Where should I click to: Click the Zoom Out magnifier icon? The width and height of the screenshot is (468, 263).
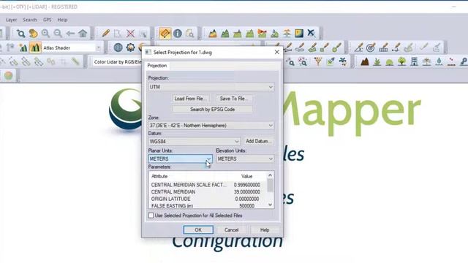click(58, 33)
